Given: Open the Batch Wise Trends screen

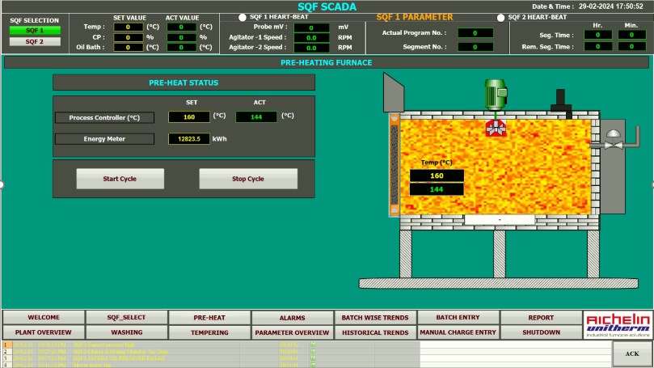Looking at the screenshot, I should (x=374, y=318).
